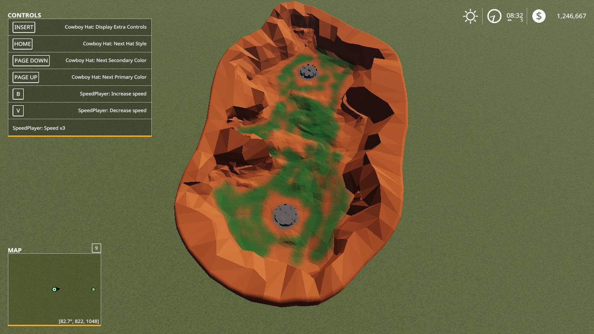Screen dimensions: 594x334
Task: Select the lower gray round object in the crater
Action: coord(285,215)
